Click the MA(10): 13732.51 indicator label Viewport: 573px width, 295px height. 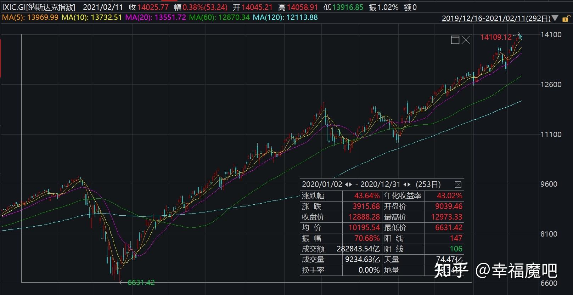click(x=92, y=17)
